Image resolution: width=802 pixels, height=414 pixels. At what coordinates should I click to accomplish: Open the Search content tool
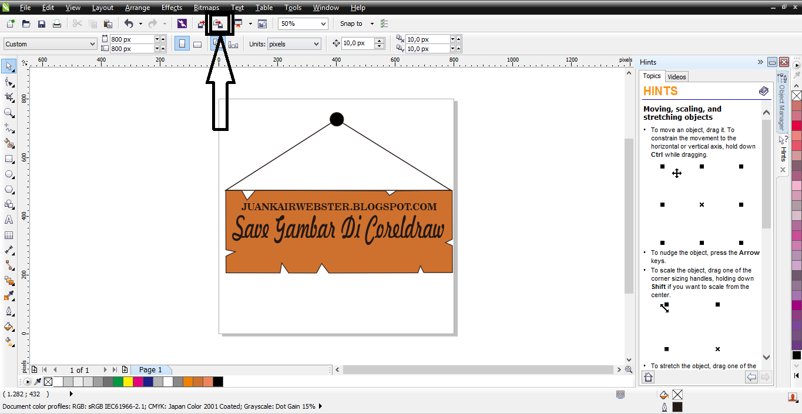(182, 23)
